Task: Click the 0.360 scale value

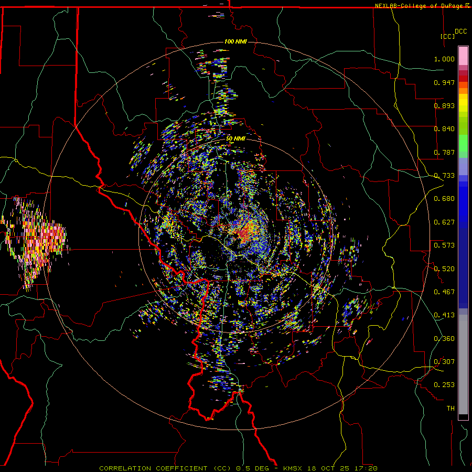Action: point(444,339)
